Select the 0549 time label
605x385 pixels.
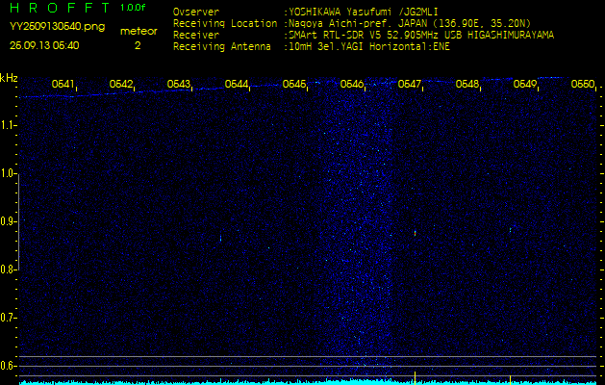tap(525, 84)
